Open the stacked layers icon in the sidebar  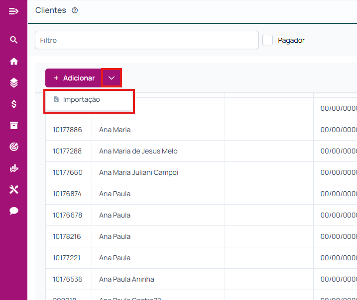click(x=14, y=83)
